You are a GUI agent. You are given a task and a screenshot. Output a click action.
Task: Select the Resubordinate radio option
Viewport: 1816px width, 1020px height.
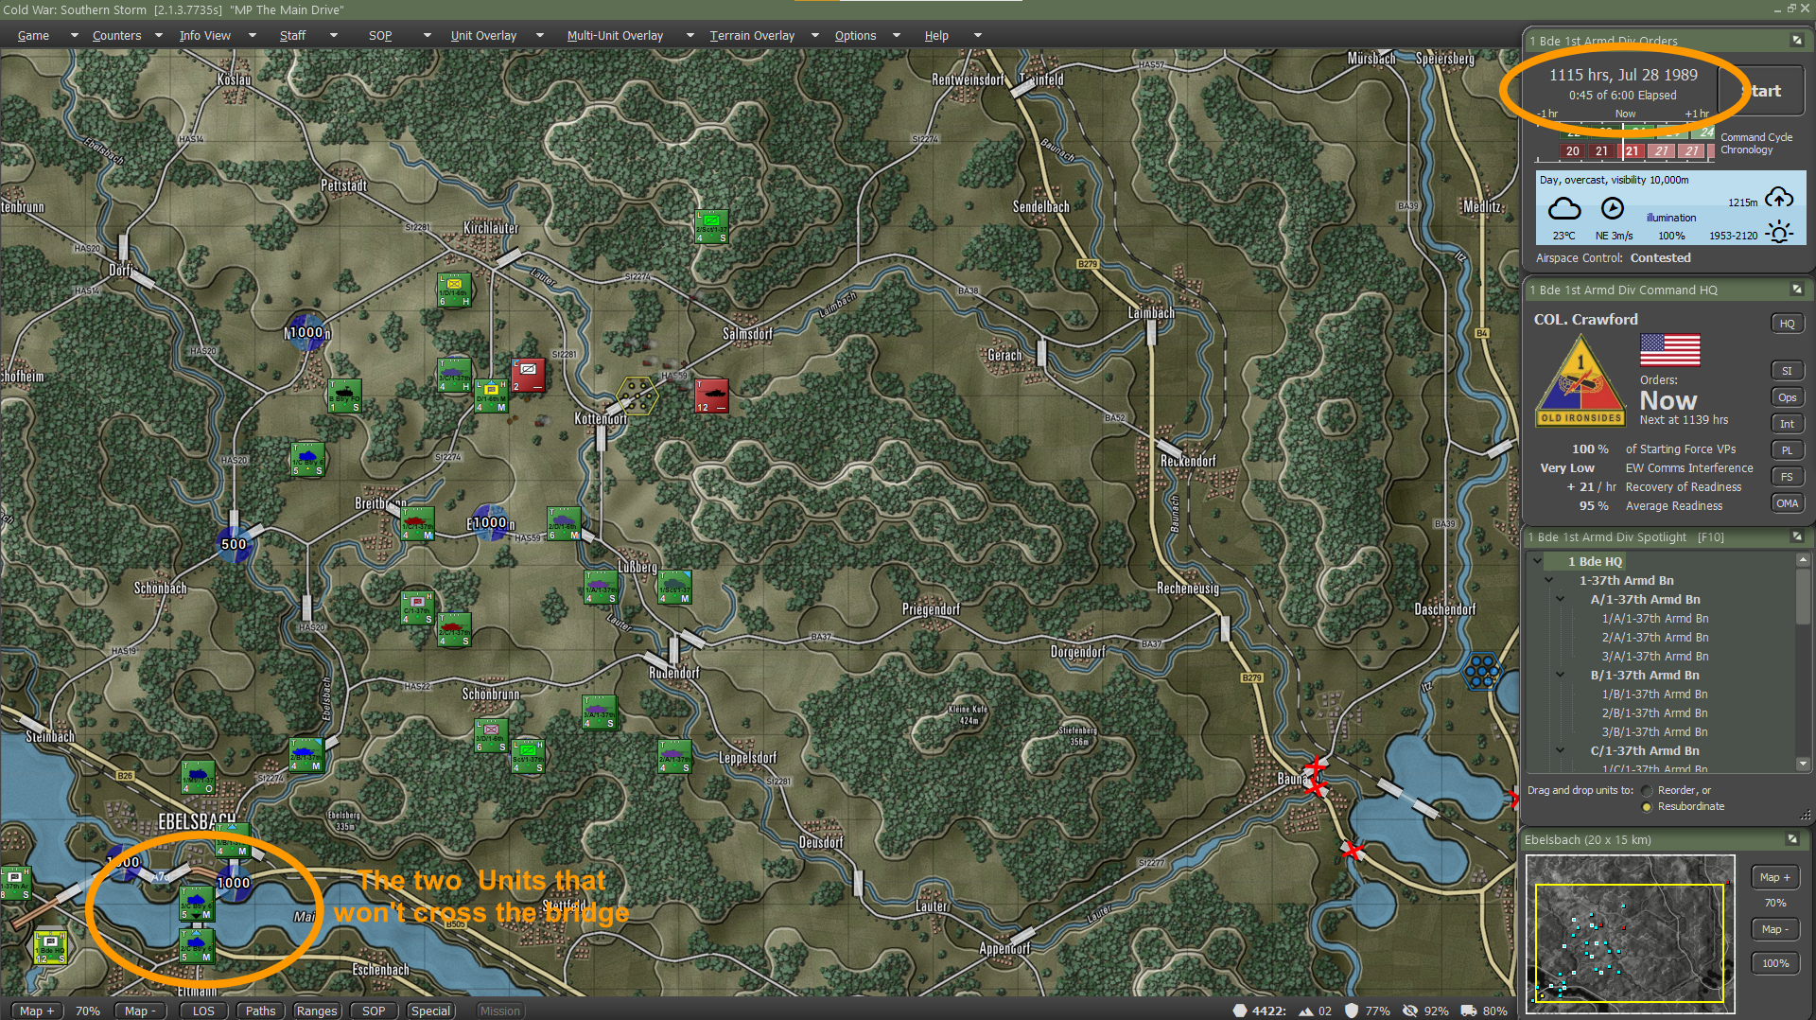click(1647, 806)
